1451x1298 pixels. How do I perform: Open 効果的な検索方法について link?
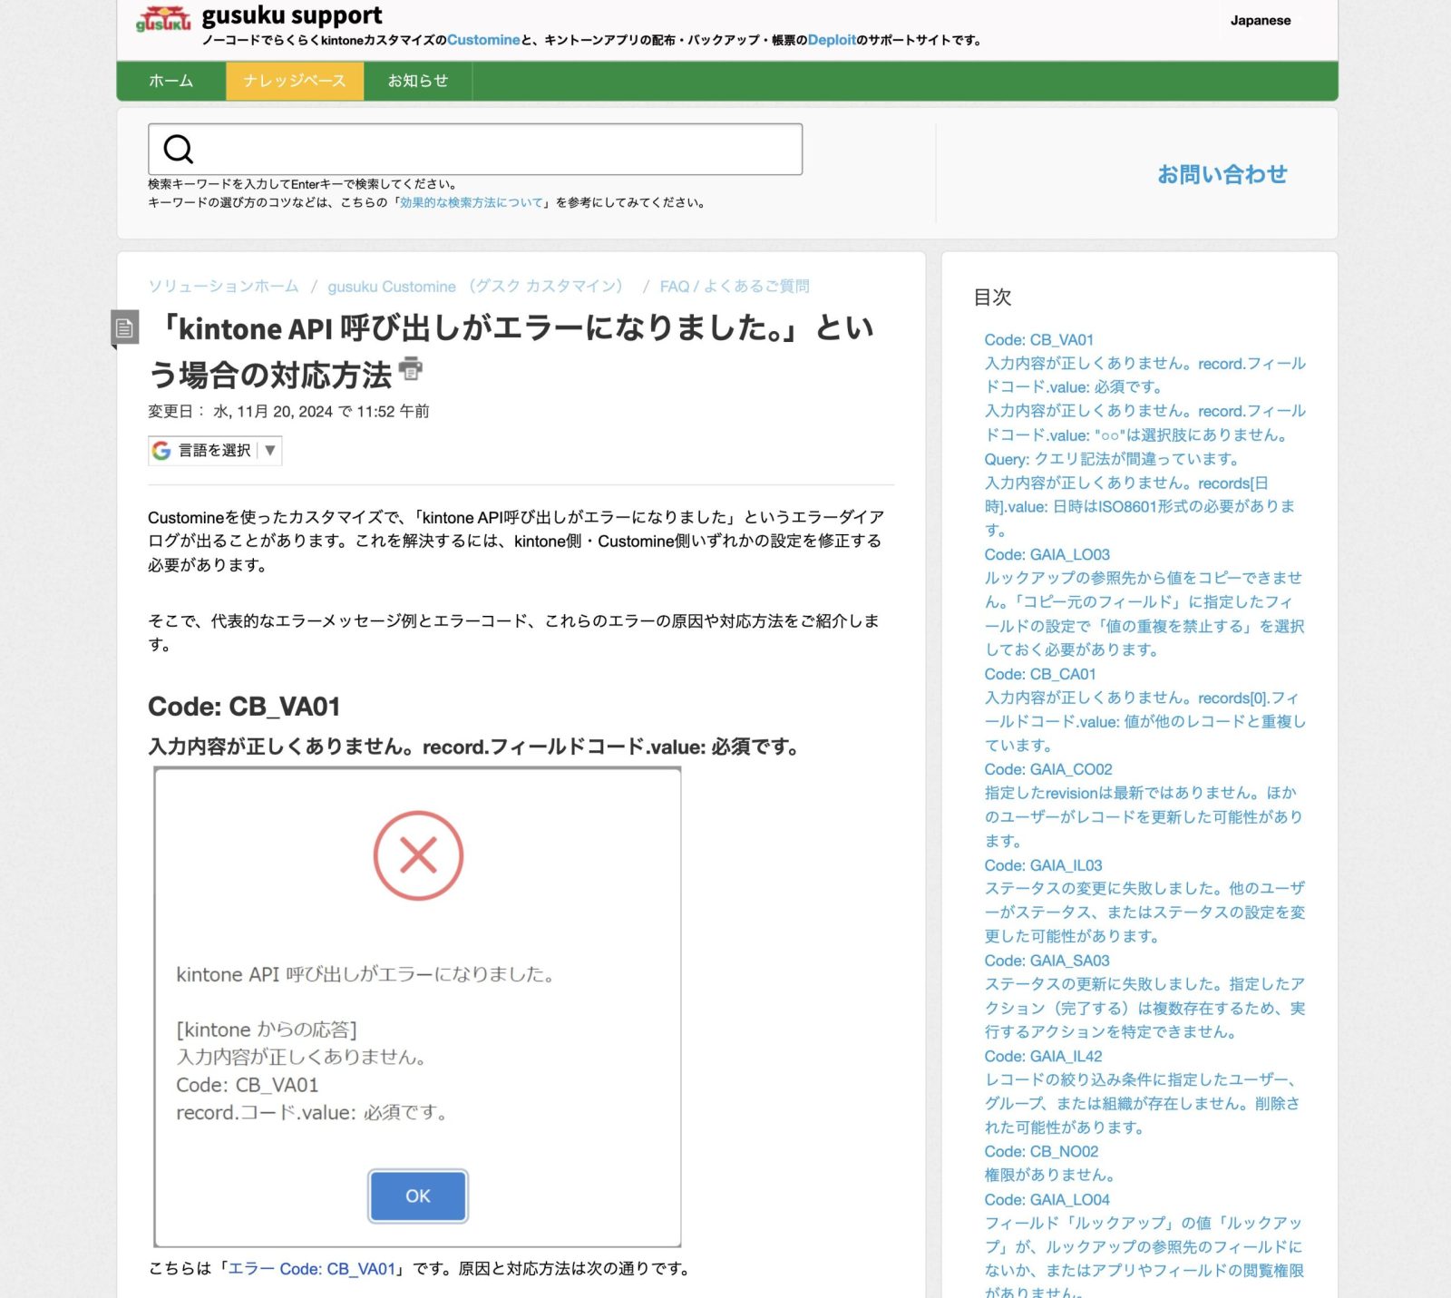coord(472,202)
